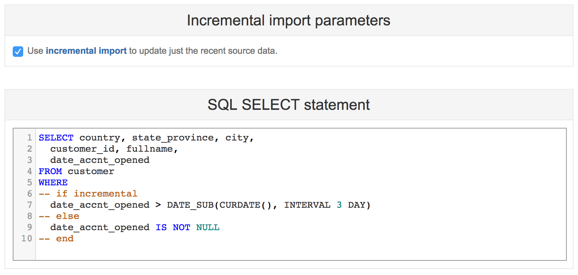Click the '-- if incremental' comment
The height and width of the screenshot is (275, 578).
pyautogui.click(x=88, y=194)
